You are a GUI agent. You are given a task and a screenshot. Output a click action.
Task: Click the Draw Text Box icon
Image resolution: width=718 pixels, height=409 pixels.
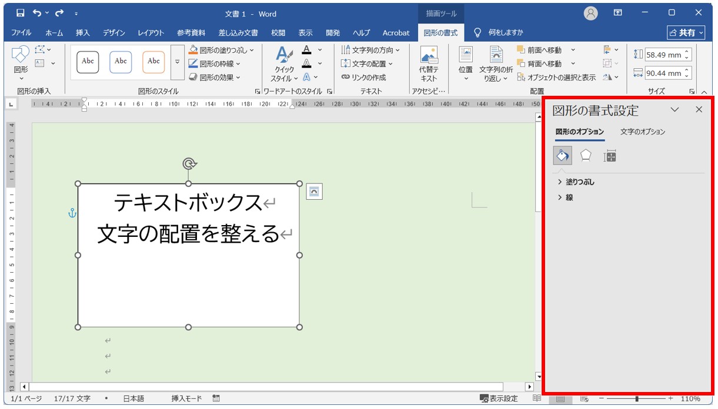pos(40,63)
